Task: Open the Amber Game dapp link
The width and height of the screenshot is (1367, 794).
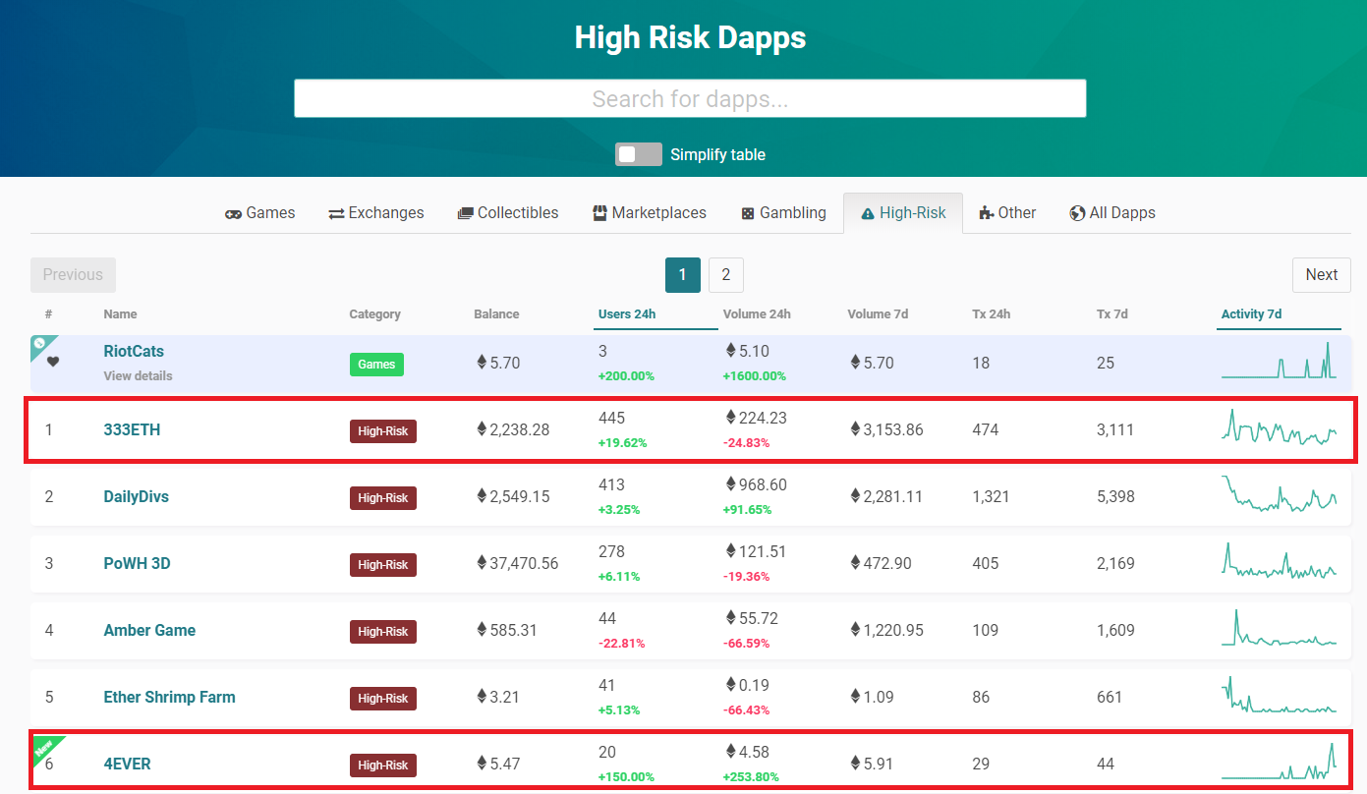Action: click(149, 630)
